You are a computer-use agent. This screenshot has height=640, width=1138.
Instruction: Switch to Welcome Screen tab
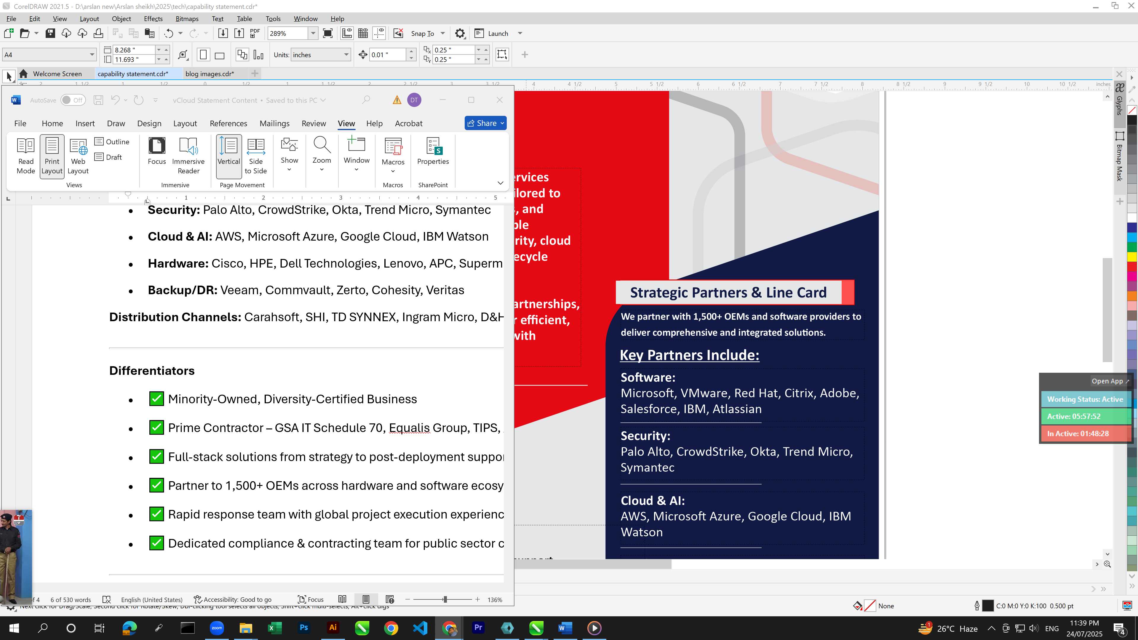(x=57, y=74)
